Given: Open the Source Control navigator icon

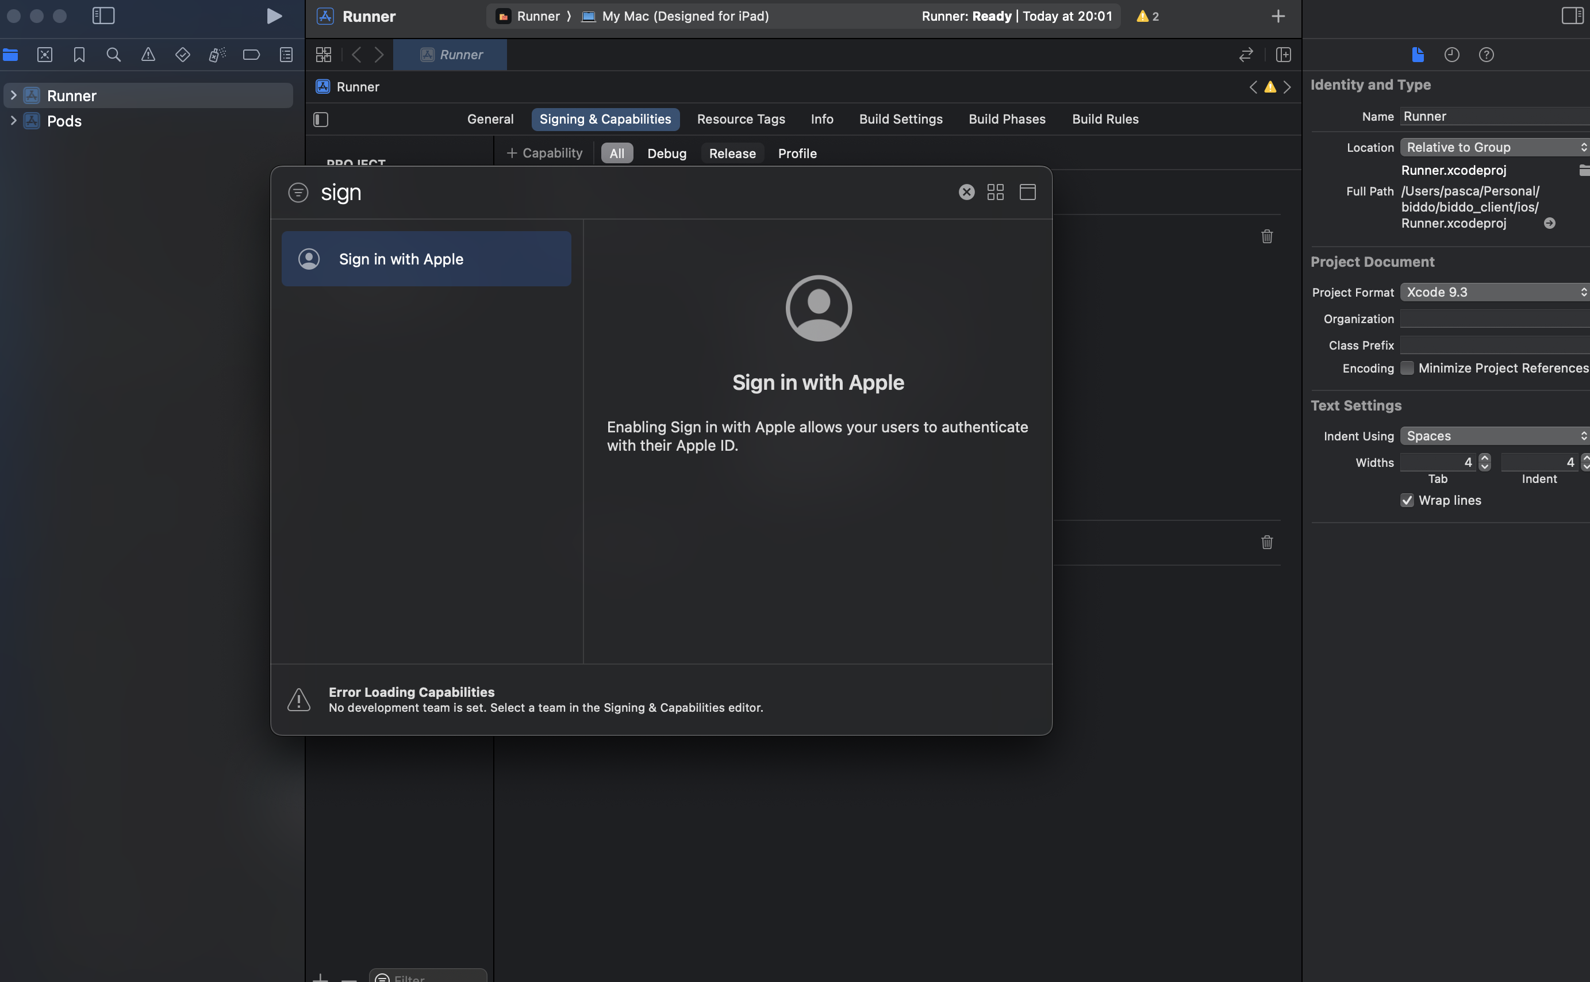Looking at the screenshot, I should tap(45, 55).
